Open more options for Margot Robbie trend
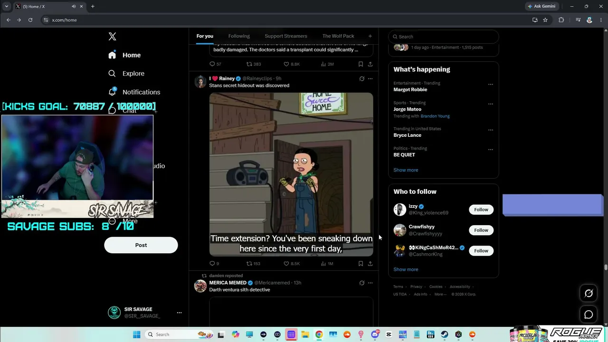The image size is (608, 342). tap(491, 85)
